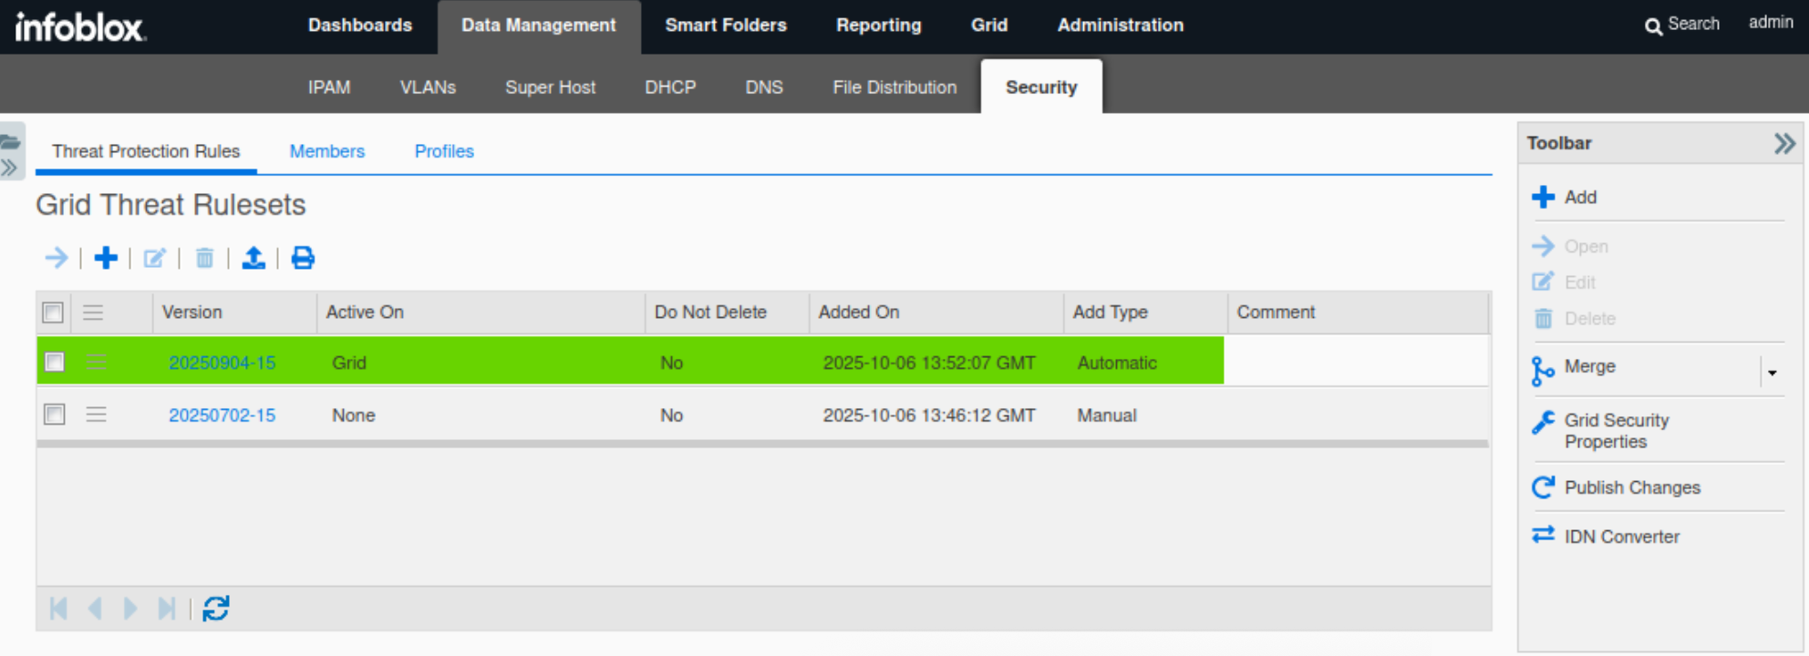The width and height of the screenshot is (1809, 656).
Task: Switch to the Members tab
Action: tap(326, 151)
